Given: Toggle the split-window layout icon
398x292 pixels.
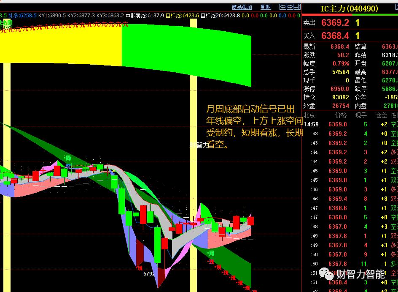Looking at the screenshot, I should pyautogui.click(x=297, y=7).
